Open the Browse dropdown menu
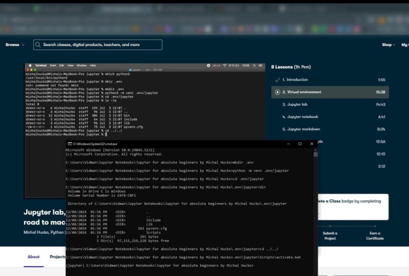 pyautogui.click(x=15, y=45)
